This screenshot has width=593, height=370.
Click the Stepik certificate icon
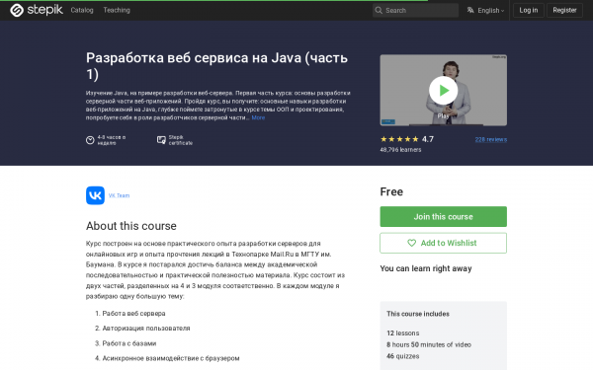click(161, 140)
